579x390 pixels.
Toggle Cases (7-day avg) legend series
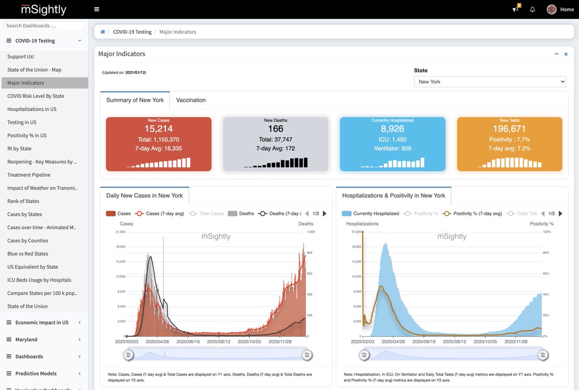click(160, 214)
